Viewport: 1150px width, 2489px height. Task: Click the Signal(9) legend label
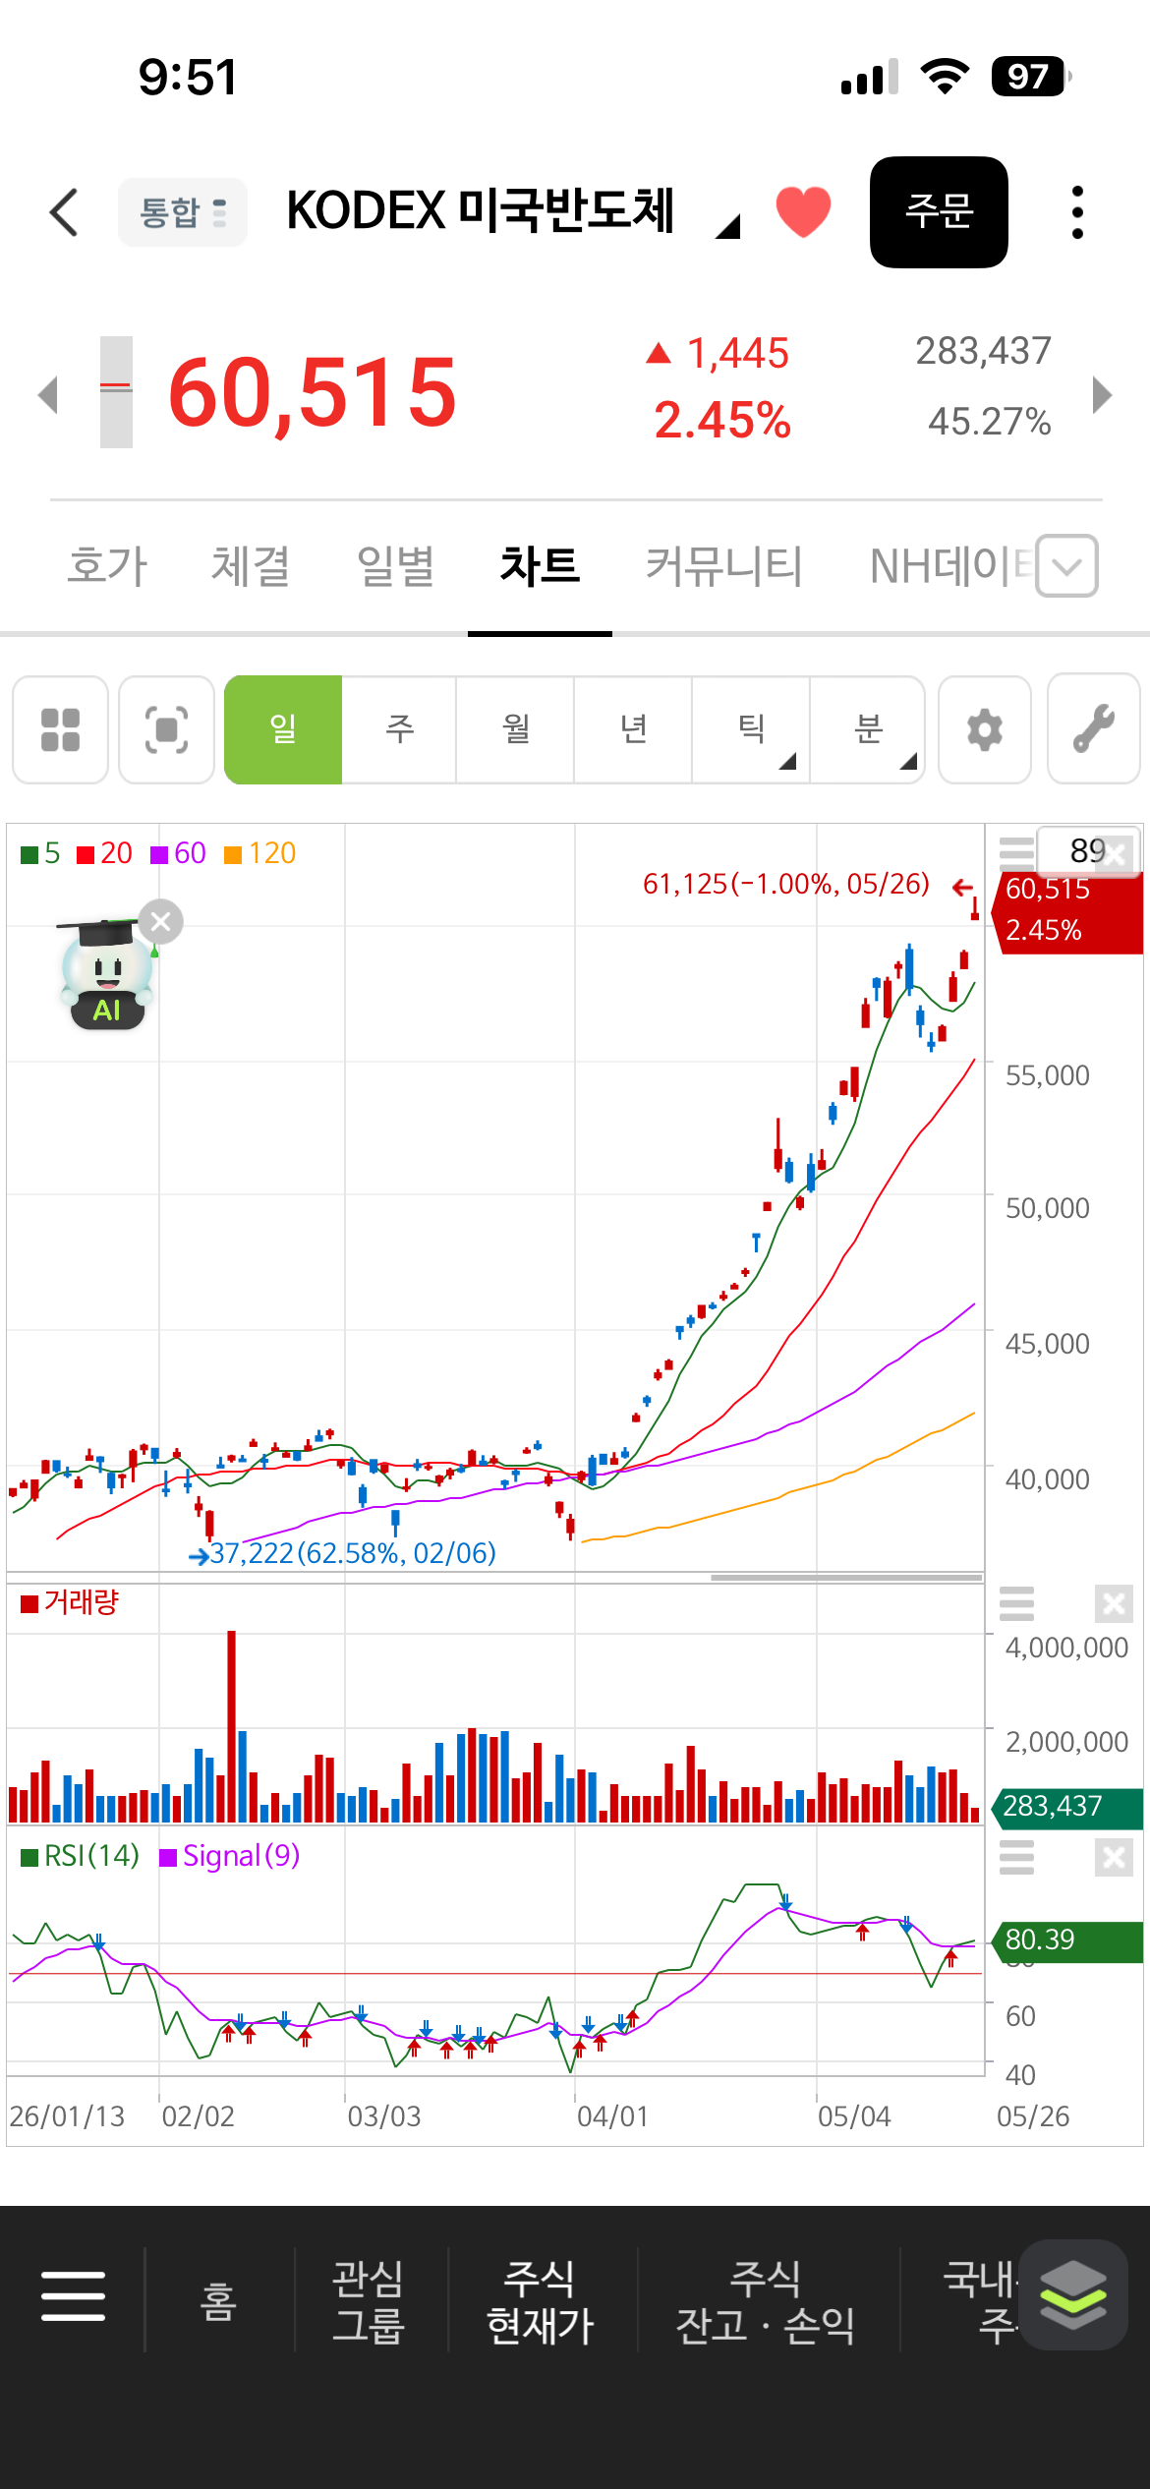(230, 1856)
